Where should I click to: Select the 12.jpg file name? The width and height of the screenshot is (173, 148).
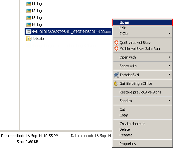37,11
